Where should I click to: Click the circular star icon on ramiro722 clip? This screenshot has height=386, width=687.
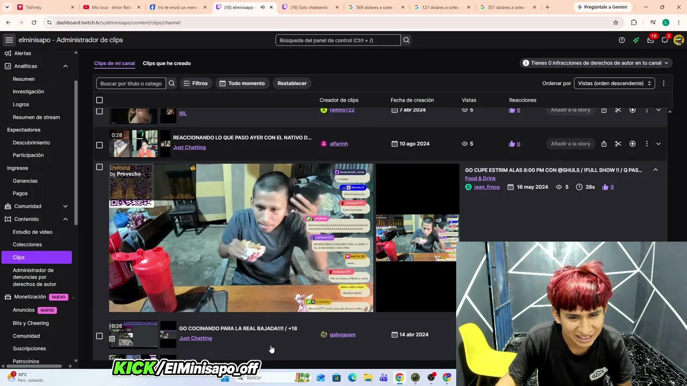(632, 110)
